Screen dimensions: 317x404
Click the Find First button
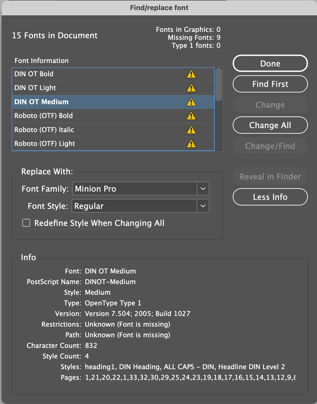270,84
